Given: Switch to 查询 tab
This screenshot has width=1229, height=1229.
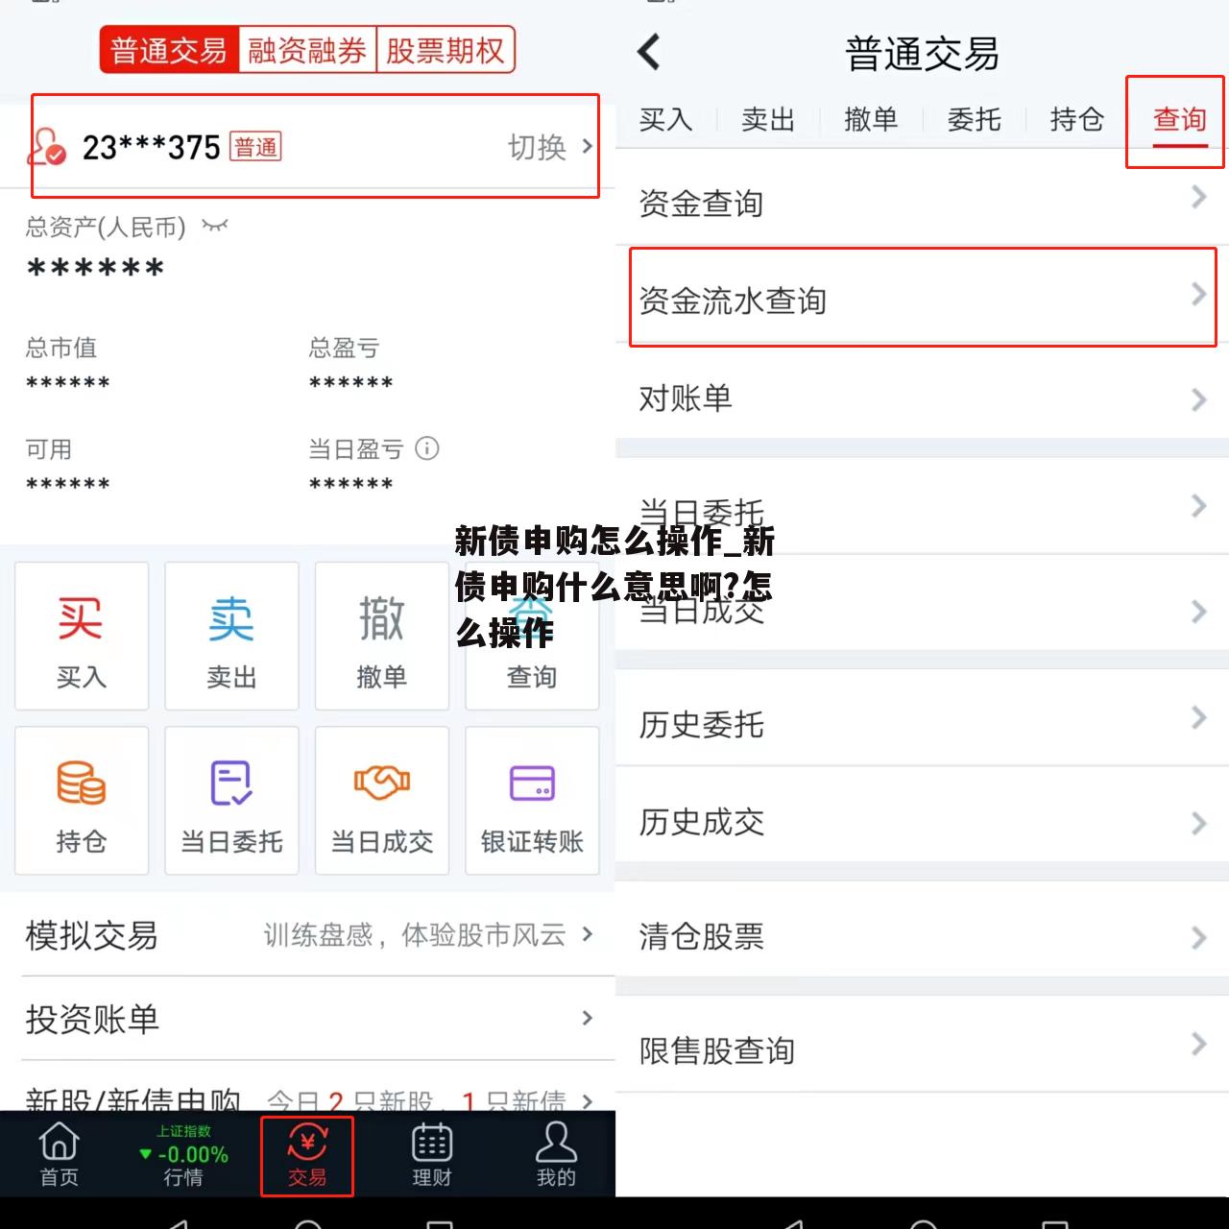Looking at the screenshot, I should coord(1179,121).
